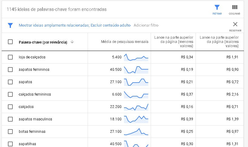This screenshot has width=248, height=147.
Task: Click the blue funnel icon in filter bar
Action: (10, 25)
